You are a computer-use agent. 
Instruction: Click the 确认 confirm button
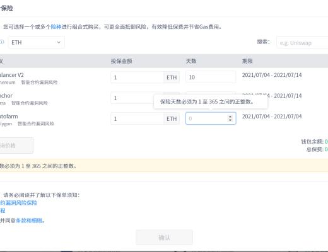(164, 238)
